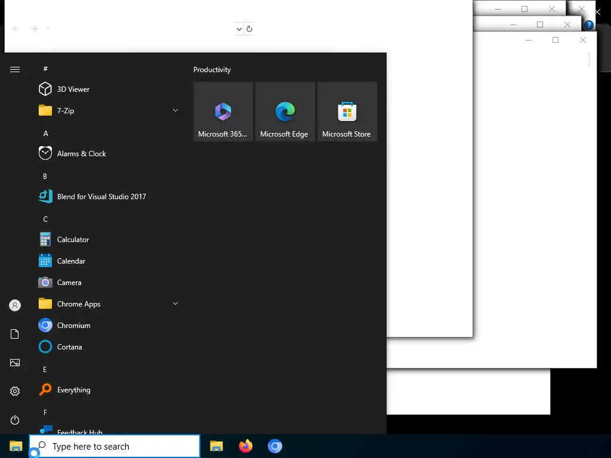
Task: Open the Calendar app
Action: (x=109, y=261)
